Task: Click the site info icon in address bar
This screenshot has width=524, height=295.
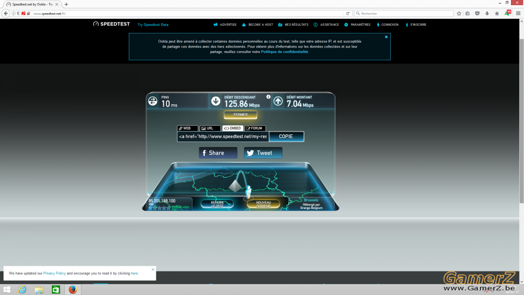Action: (14, 14)
